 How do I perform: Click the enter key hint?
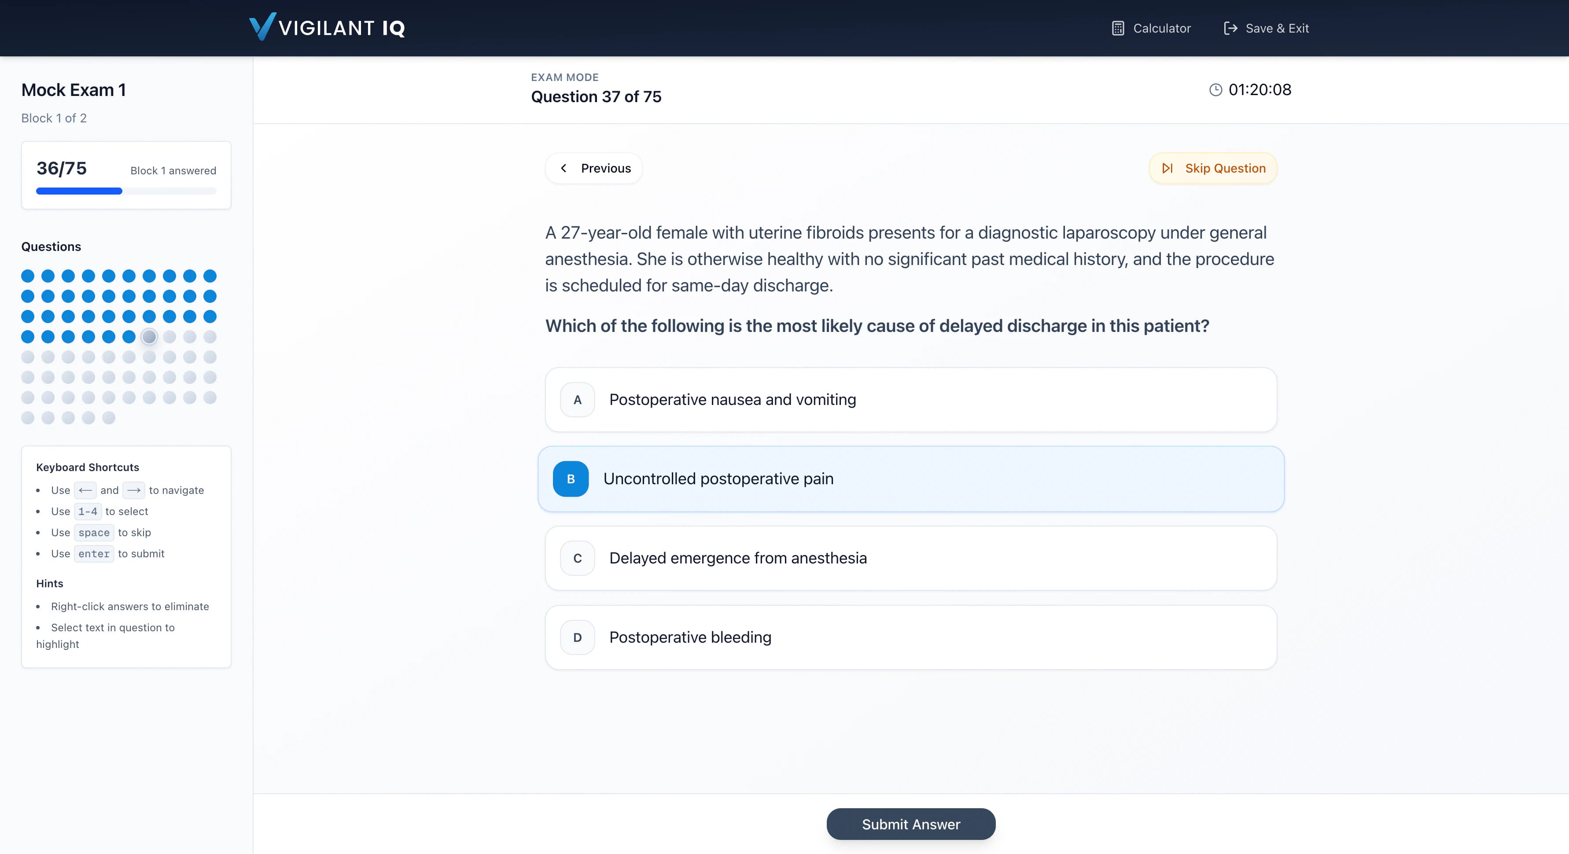(94, 554)
